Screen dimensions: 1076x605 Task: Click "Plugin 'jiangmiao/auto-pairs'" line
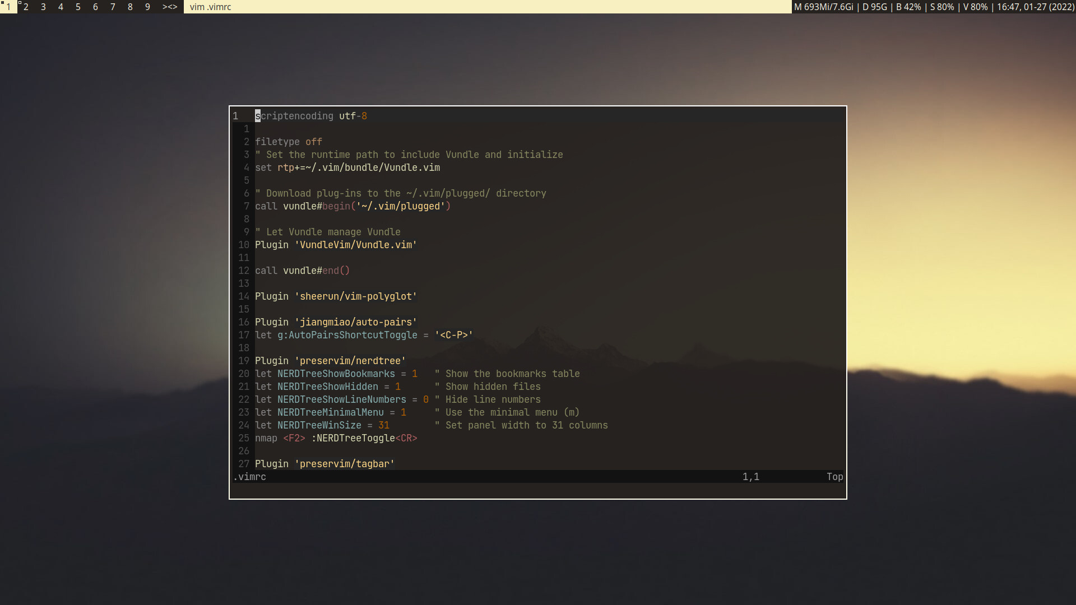click(x=336, y=322)
